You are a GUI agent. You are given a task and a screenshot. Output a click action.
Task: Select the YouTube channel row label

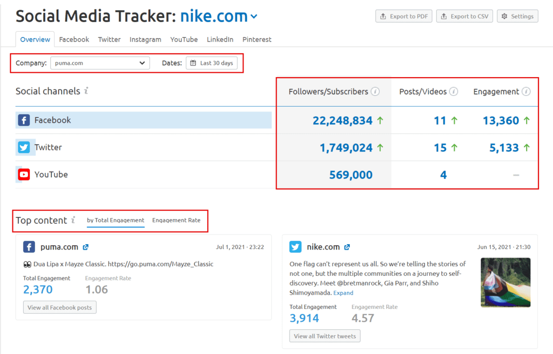(x=51, y=174)
